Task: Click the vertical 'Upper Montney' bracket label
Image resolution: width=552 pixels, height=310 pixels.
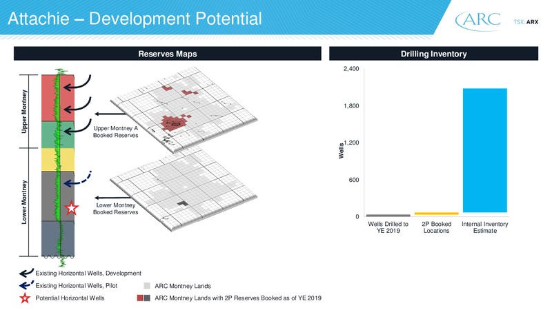Action: click(x=24, y=112)
